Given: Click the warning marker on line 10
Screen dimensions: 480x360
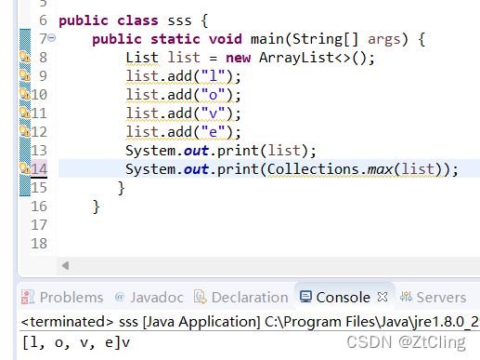Looking at the screenshot, I should click(25, 94).
